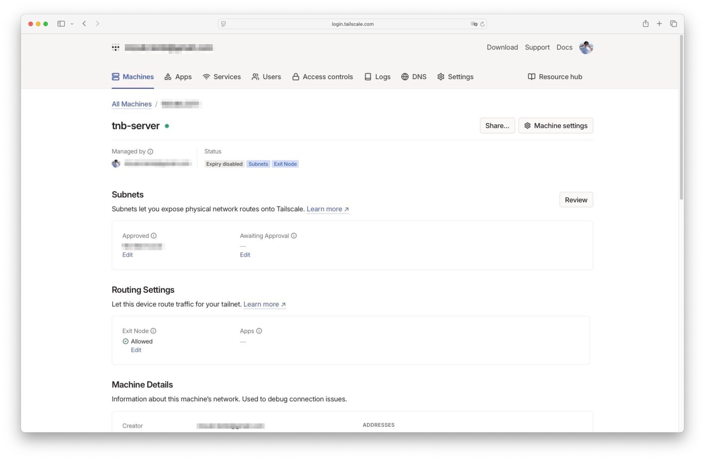This screenshot has height=460, width=705.
Task: Switch to the Apps tab
Action: pos(178,77)
